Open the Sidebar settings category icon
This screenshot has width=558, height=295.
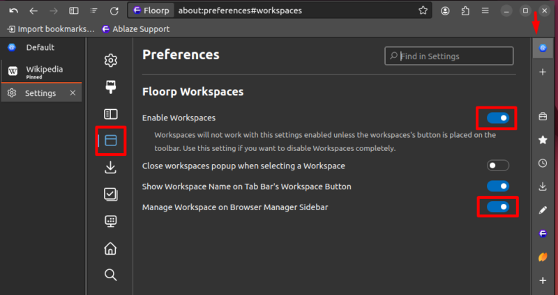click(111, 114)
